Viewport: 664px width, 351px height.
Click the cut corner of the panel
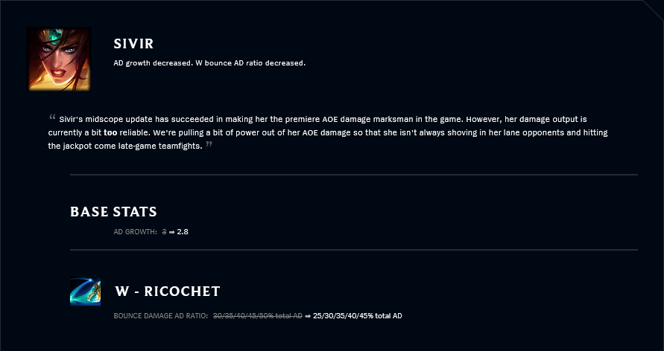pos(654,10)
